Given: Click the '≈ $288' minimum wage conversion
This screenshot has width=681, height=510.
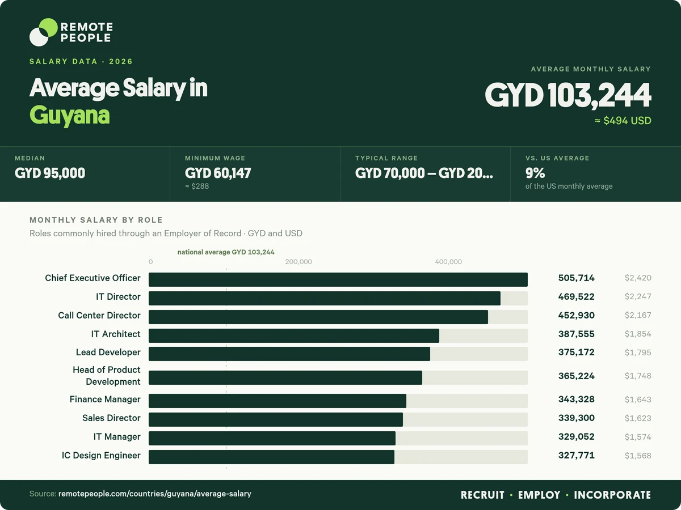Looking at the screenshot, I should coord(197,186).
